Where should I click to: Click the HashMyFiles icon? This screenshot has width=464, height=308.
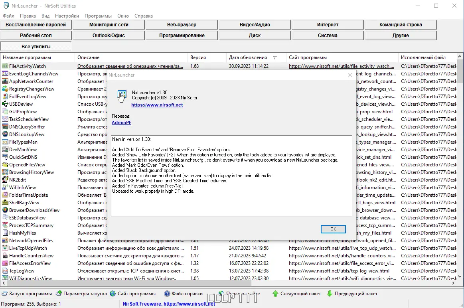click(5, 233)
